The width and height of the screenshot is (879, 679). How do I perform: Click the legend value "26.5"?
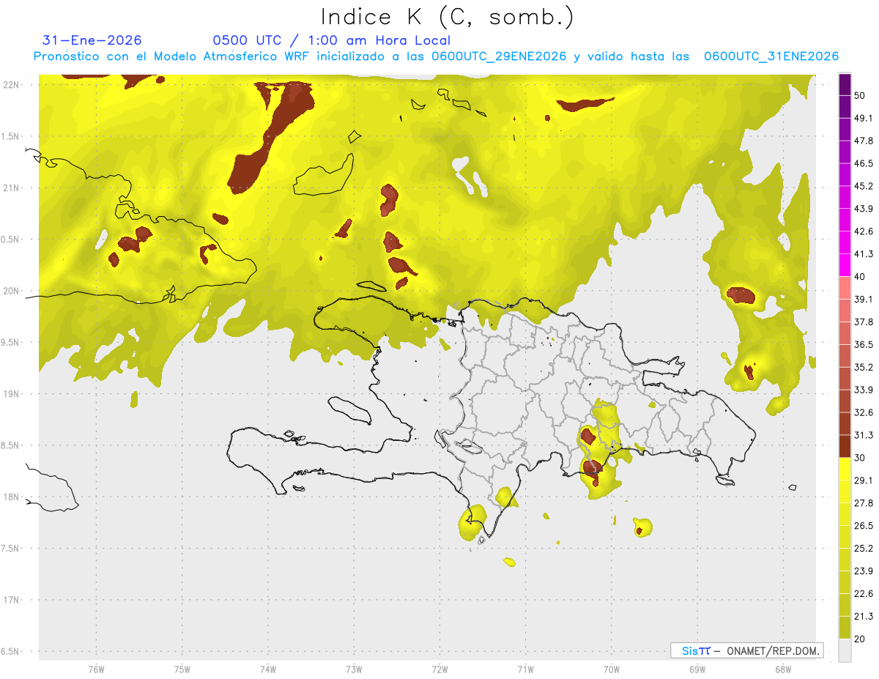click(864, 526)
